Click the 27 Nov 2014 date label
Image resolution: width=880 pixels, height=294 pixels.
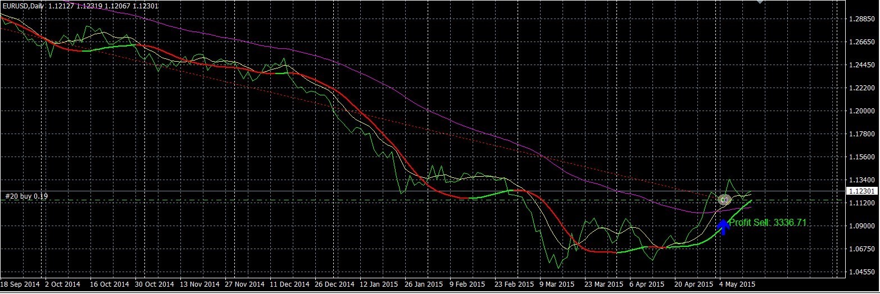pos(245,284)
